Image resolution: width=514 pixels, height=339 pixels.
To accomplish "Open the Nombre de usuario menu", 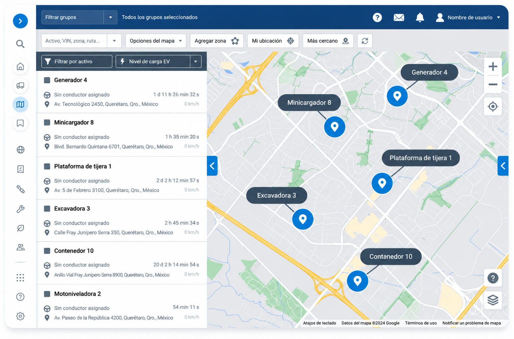I will (x=468, y=17).
